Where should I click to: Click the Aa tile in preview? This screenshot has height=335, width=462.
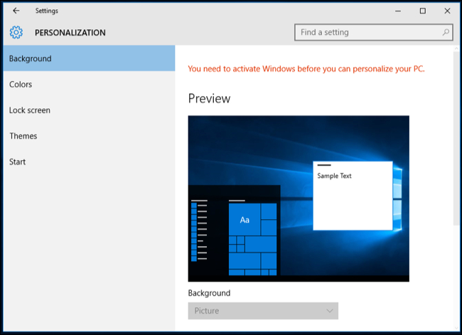245,219
